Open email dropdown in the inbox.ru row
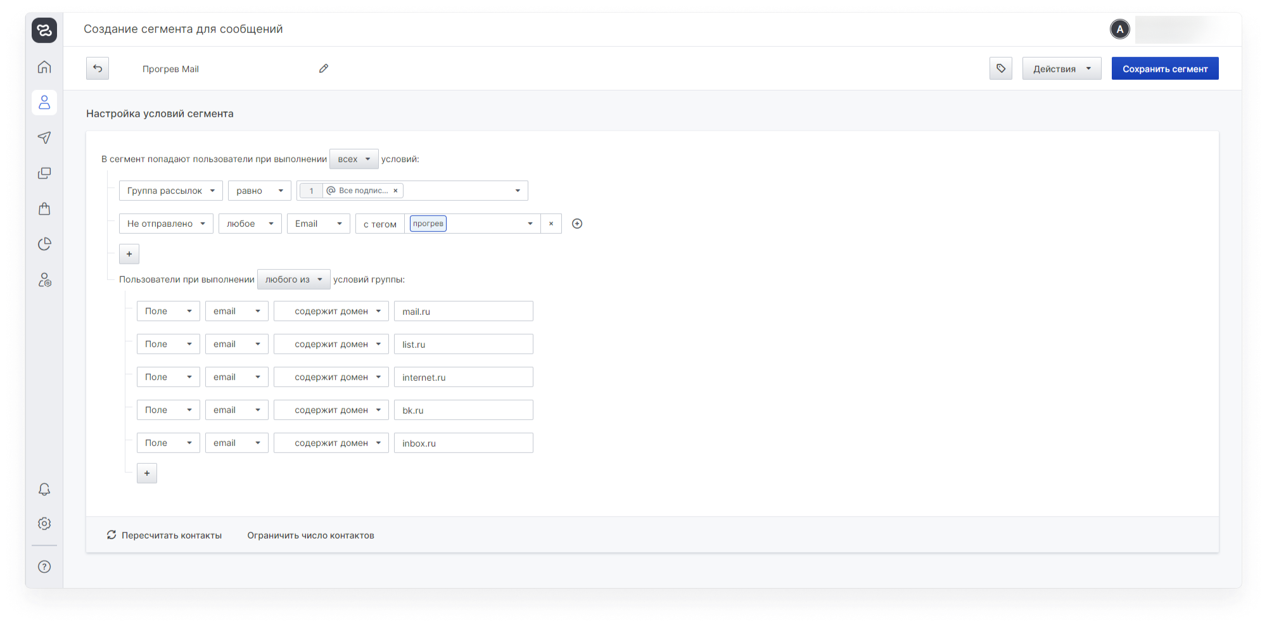1267x626 pixels. pos(237,443)
